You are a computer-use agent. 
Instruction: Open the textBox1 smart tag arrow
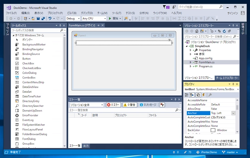click(169, 40)
